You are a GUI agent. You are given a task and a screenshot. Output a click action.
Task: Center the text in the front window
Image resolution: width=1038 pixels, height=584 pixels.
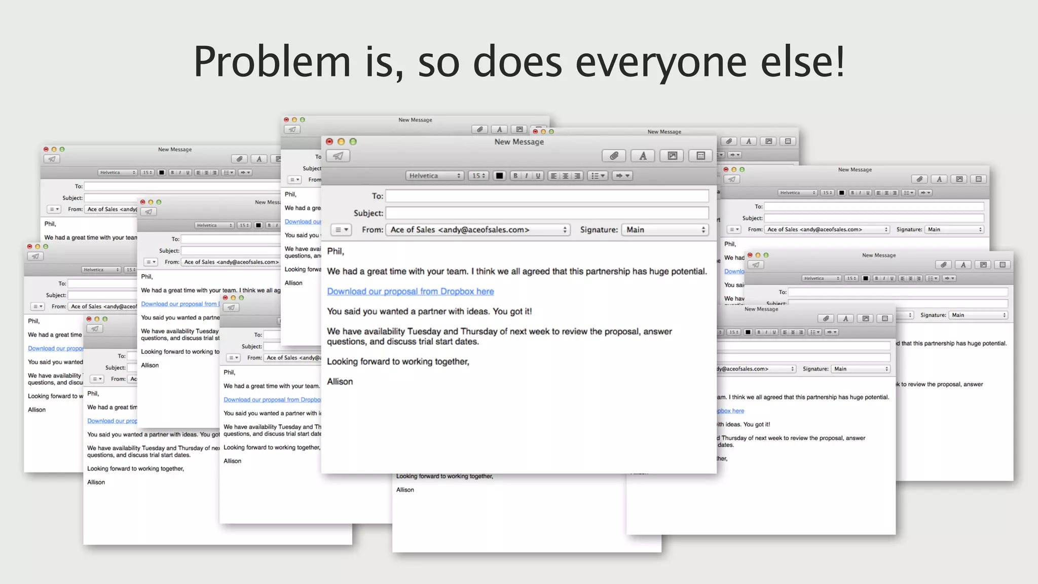coord(565,176)
